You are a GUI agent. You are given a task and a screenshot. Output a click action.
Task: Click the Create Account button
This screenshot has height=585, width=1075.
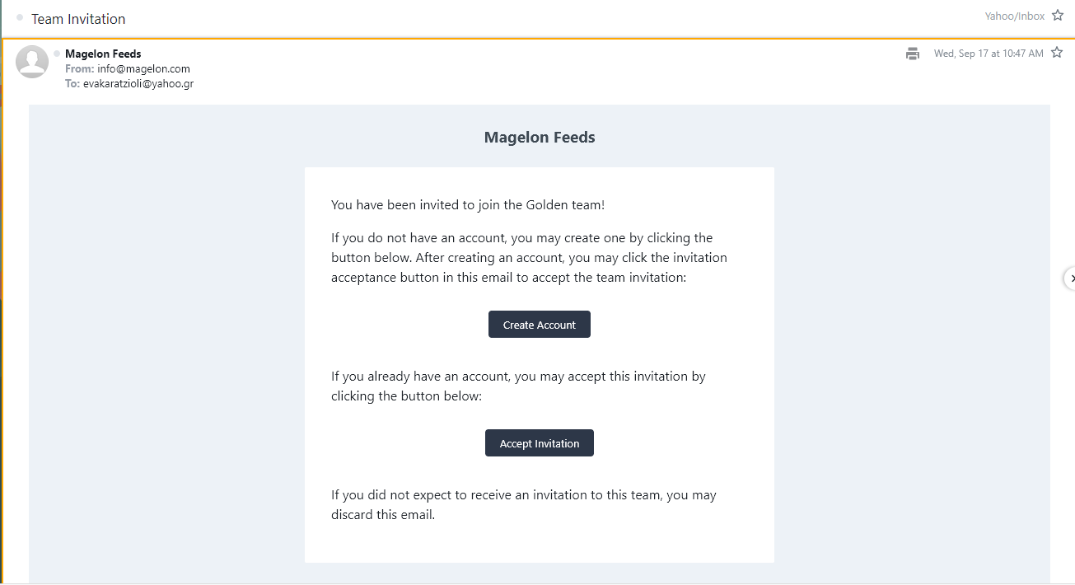point(540,325)
